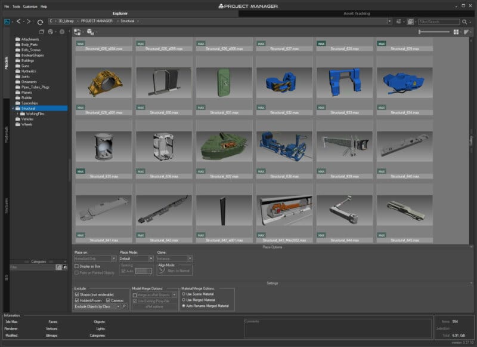Click the P button next to class exclusion
This screenshot has height=347, width=477.
point(125,306)
